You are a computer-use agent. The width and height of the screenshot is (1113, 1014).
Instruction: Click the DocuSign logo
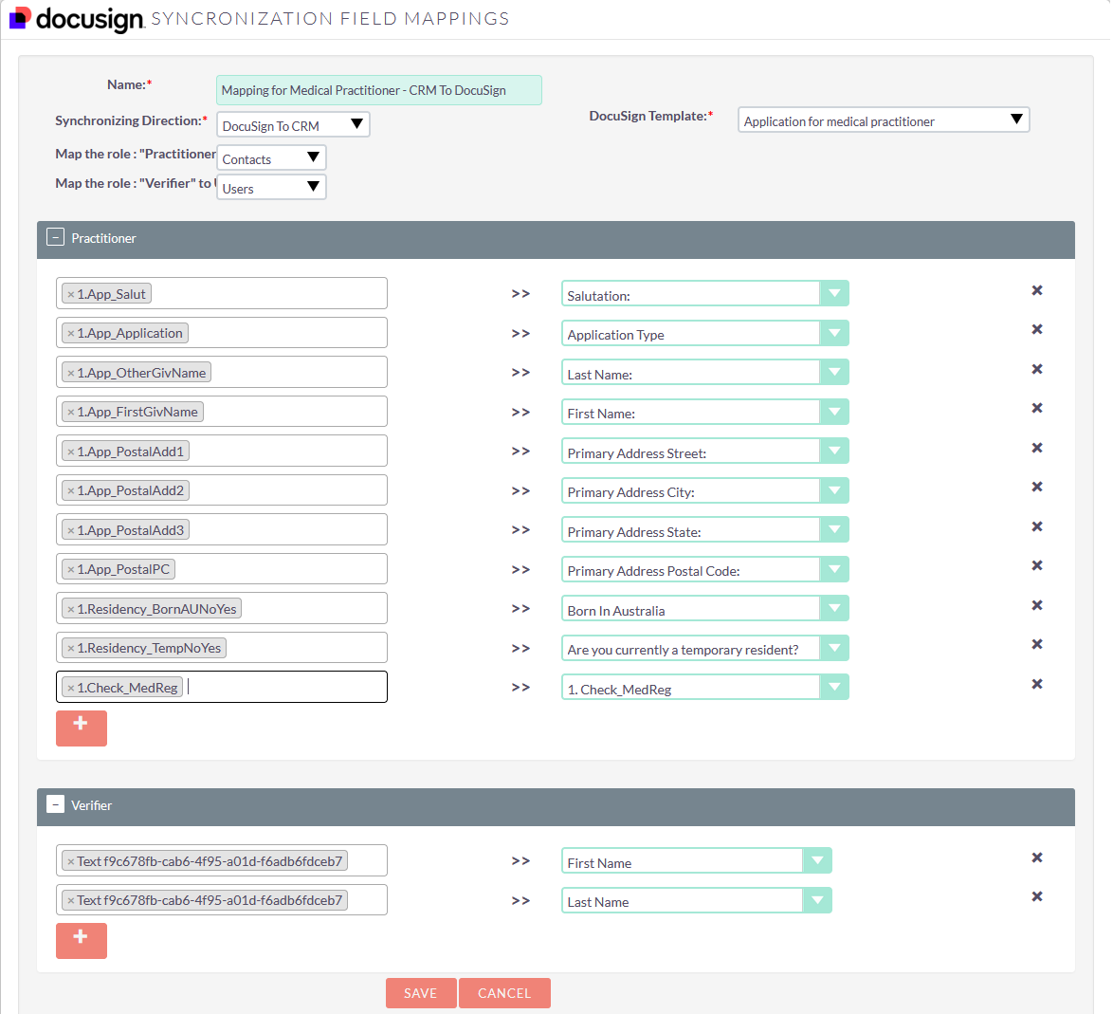(x=76, y=18)
